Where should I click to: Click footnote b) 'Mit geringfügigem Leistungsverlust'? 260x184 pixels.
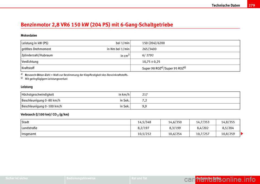point(44,79)
